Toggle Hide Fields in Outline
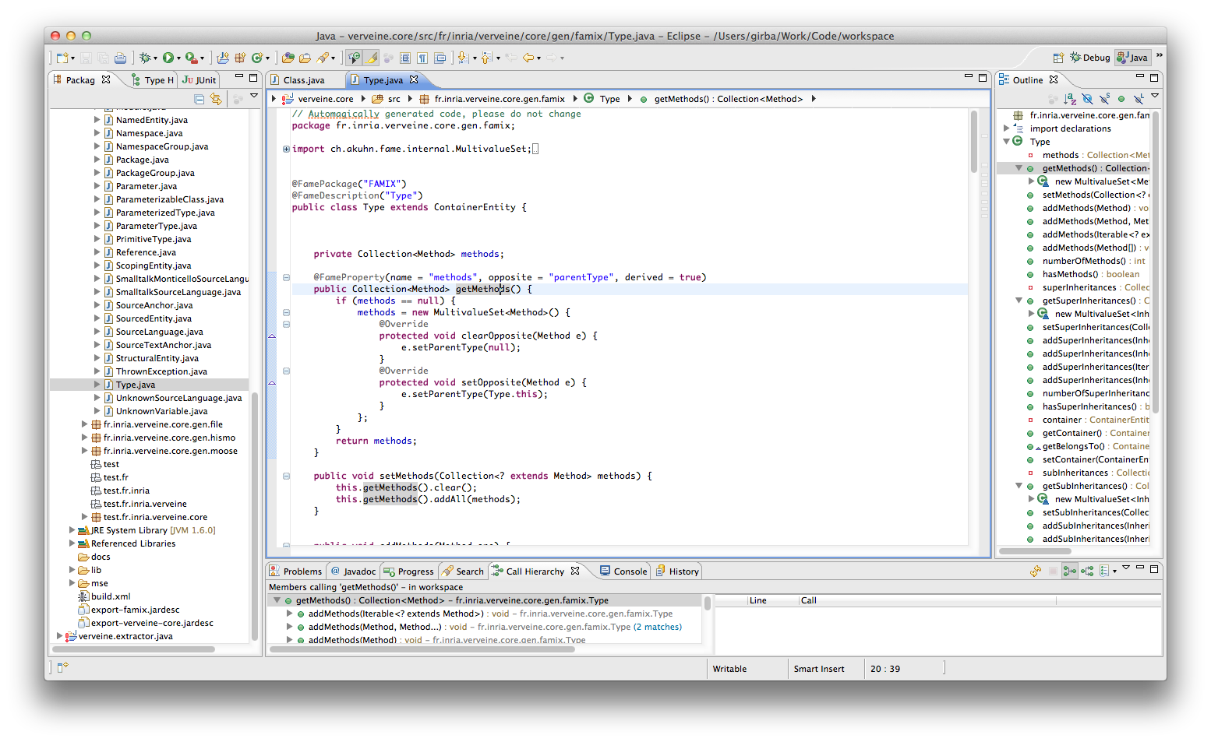This screenshot has width=1211, height=742. click(x=1087, y=99)
